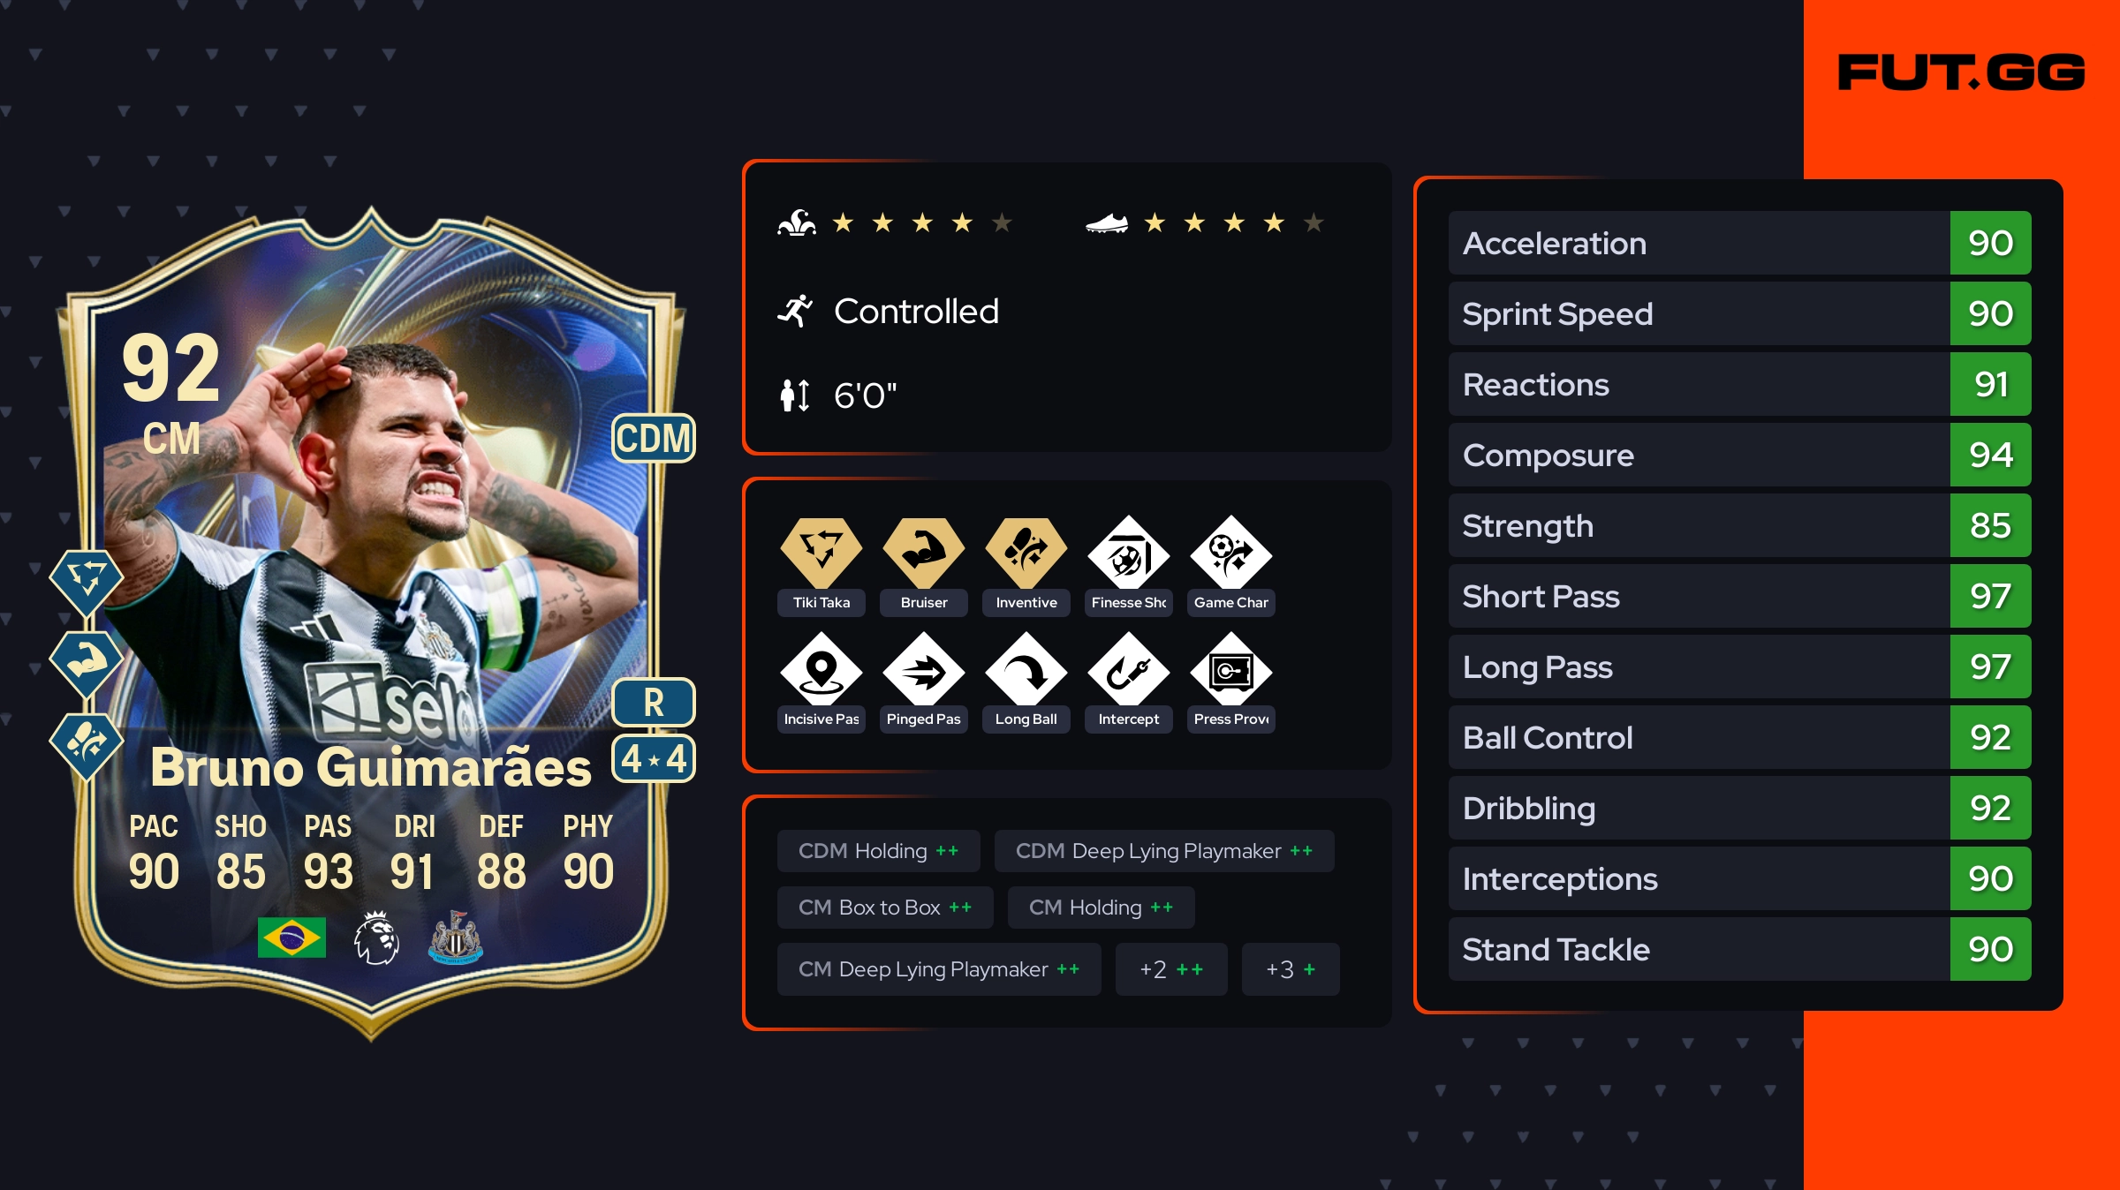Select the Bruiser playstyle icon
This screenshot has height=1190, width=2120.
(923, 554)
